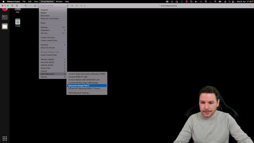Expand the Sharing submenu
The height and width of the screenshot is (143, 254).
pyautogui.click(x=53, y=77)
